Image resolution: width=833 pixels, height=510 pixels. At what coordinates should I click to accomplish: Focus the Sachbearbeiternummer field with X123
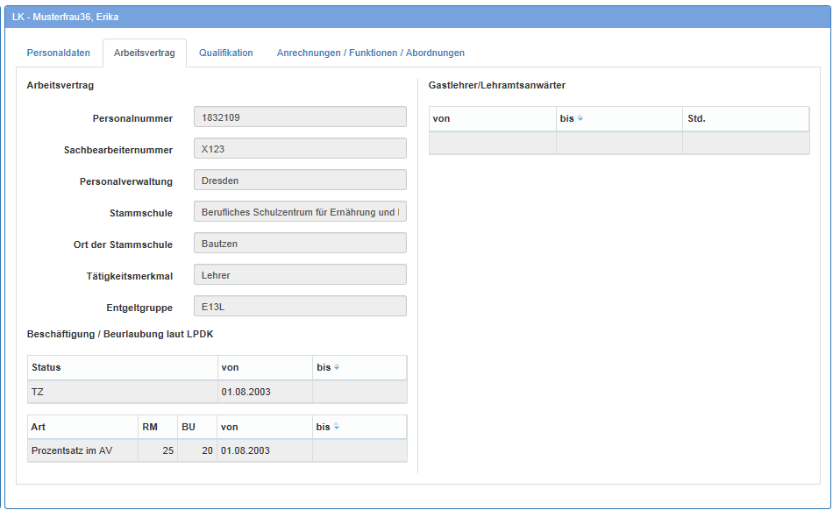pos(300,149)
